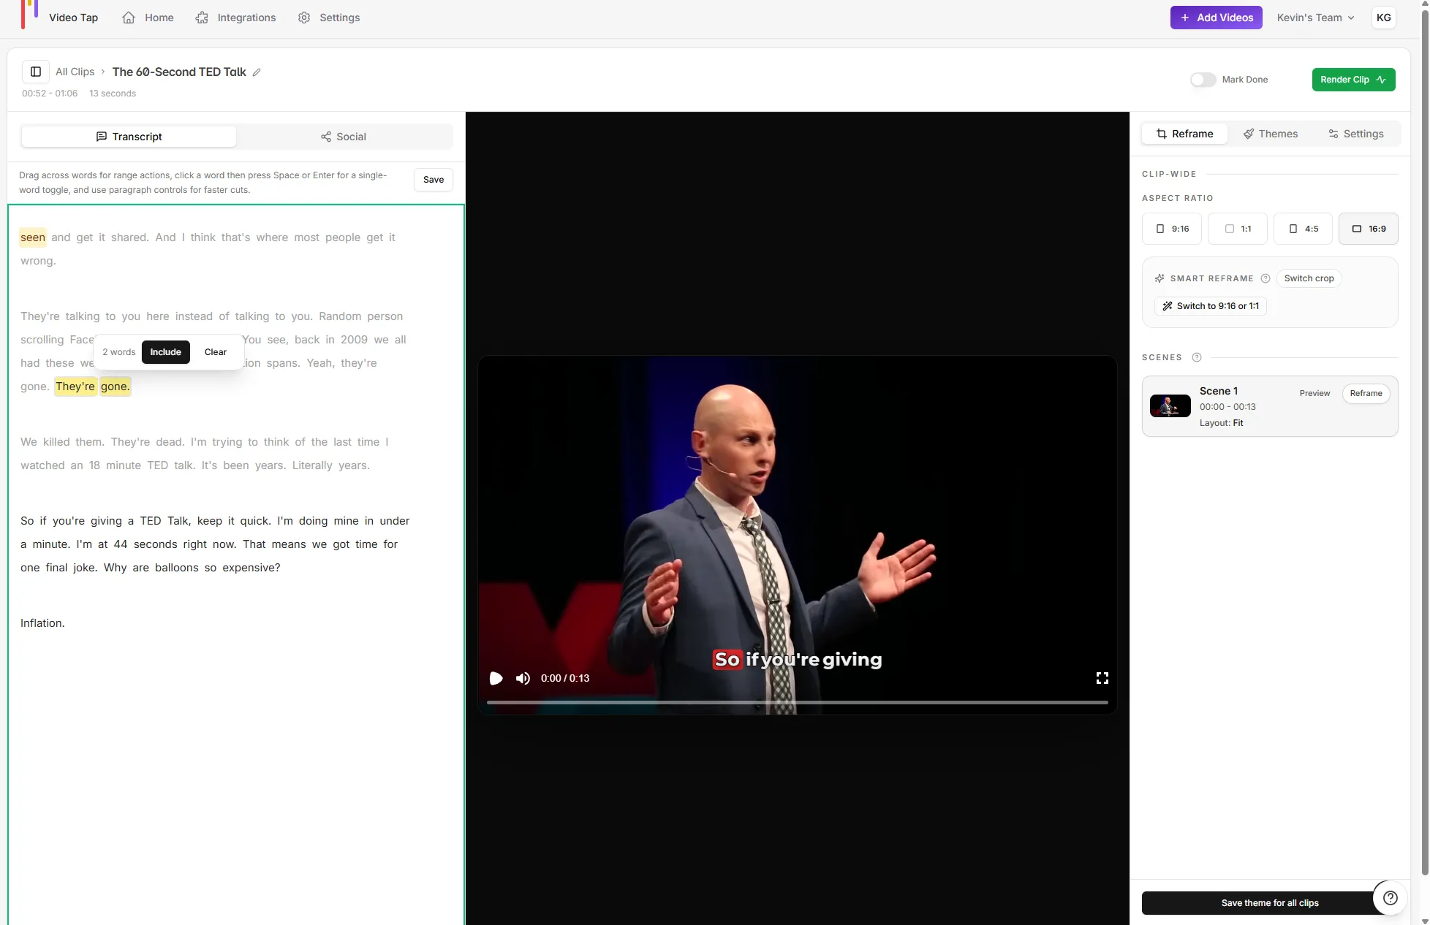Screen dimensions: 1430x925
Task: Click the Video Tap logo icon
Action: 30,15
